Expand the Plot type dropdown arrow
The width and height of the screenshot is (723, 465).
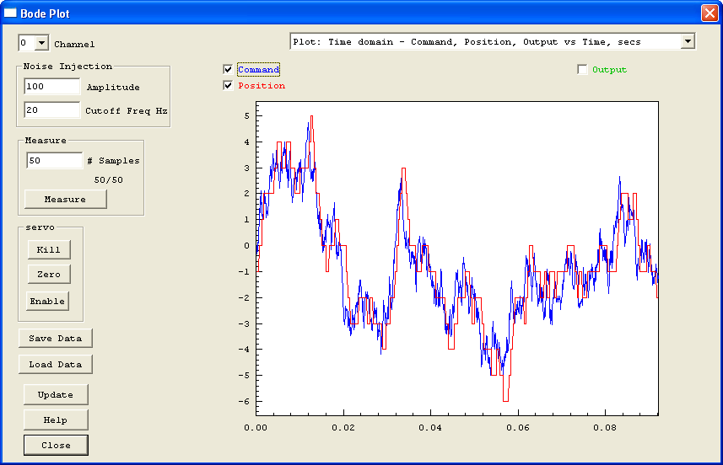coord(688,41)
